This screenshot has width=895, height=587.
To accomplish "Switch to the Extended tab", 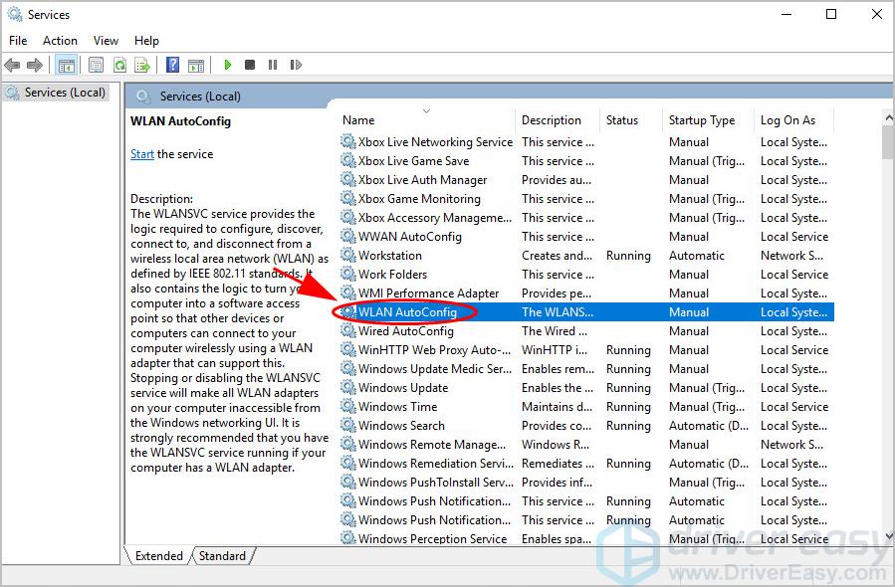I will click(157, 556).
